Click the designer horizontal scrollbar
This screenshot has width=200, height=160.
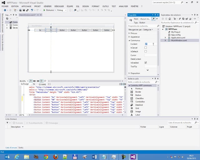(x=86, y=81)
